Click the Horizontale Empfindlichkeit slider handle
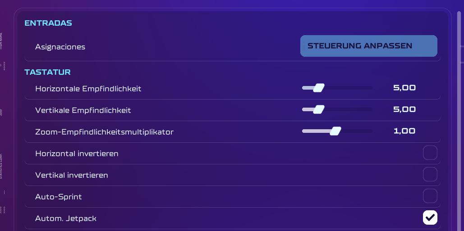 point(319,88)
